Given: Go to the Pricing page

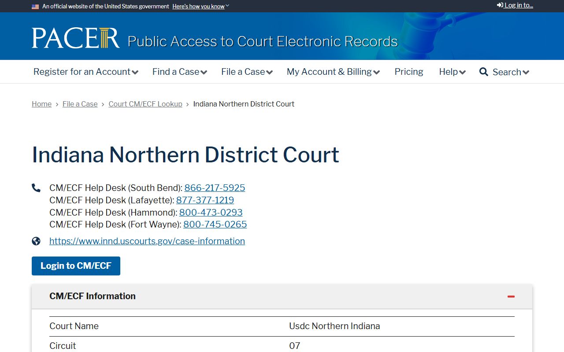Looking at the screenshot, I should [x=409, y=72].
